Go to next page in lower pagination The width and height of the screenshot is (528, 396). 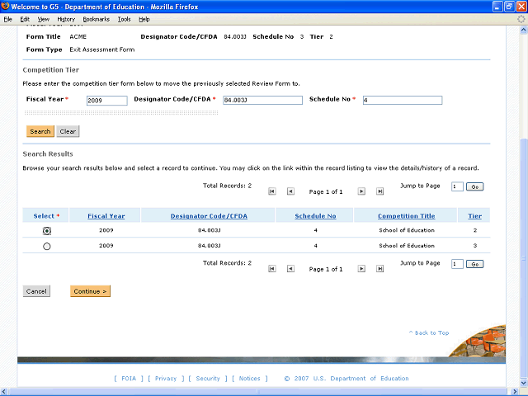coord(361,269)
